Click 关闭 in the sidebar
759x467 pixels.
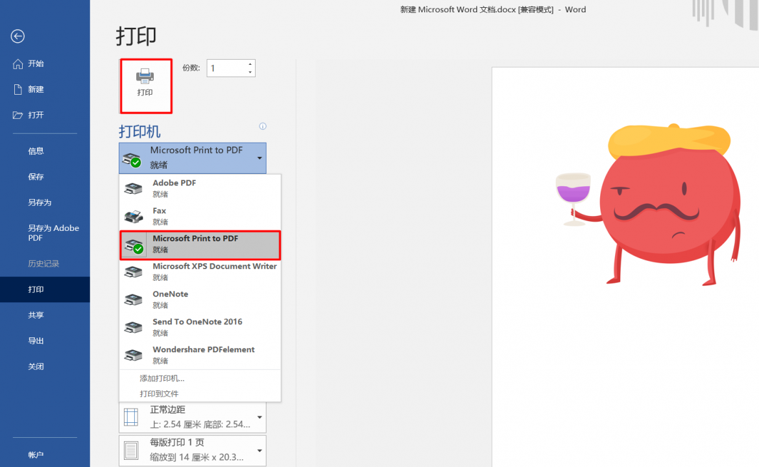point(45,366)
